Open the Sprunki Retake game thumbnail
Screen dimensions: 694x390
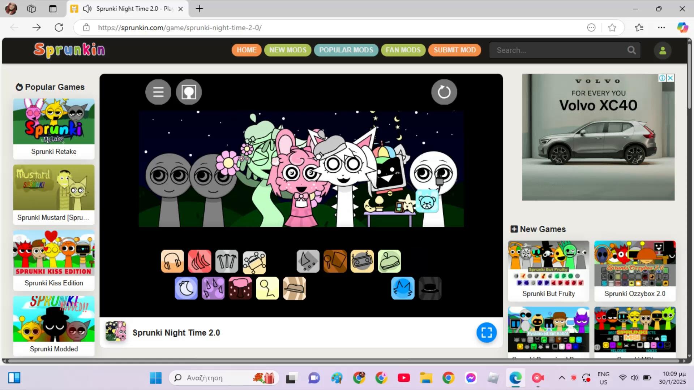tap(54, 122)
